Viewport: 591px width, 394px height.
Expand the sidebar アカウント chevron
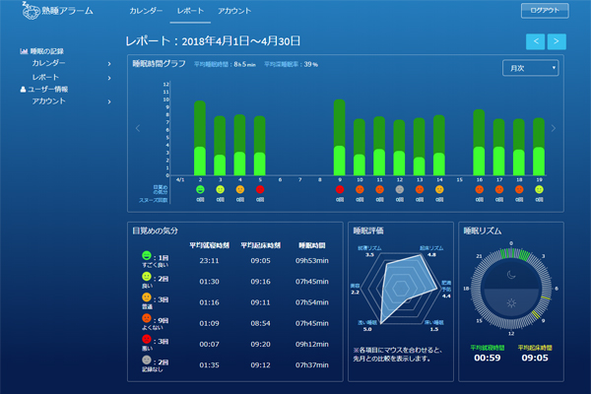pyautogui.click(x=108, y=101)
